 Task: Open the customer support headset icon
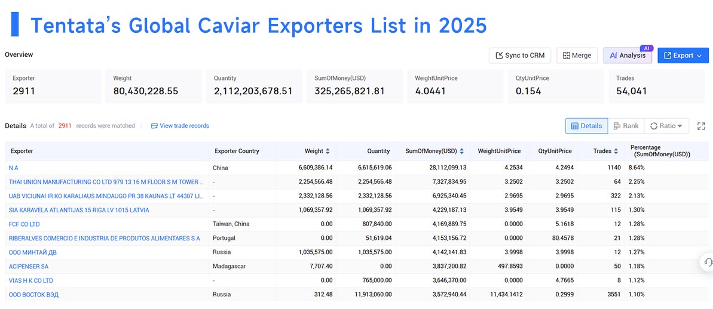(x=708, y=262)
